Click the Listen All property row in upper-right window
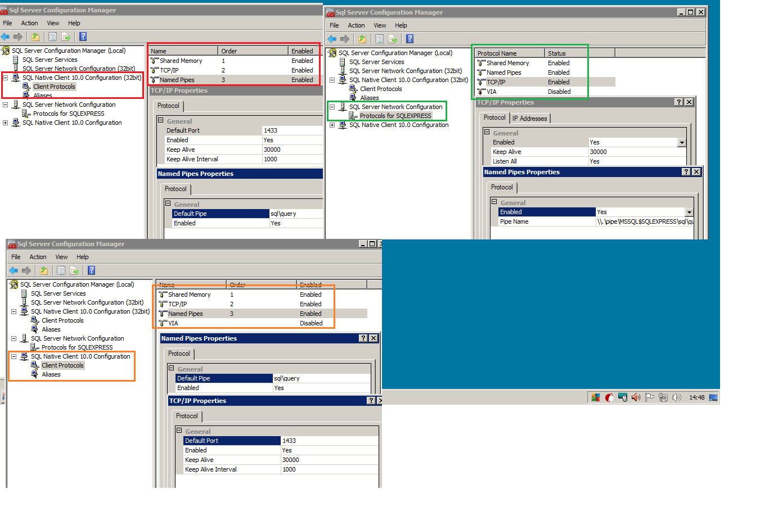The width and height of the screenshot is (769, 530). point(588,161)
